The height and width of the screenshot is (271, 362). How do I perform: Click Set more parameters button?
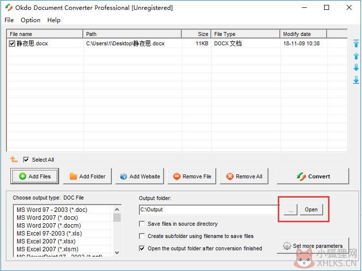tap(313, 245)
